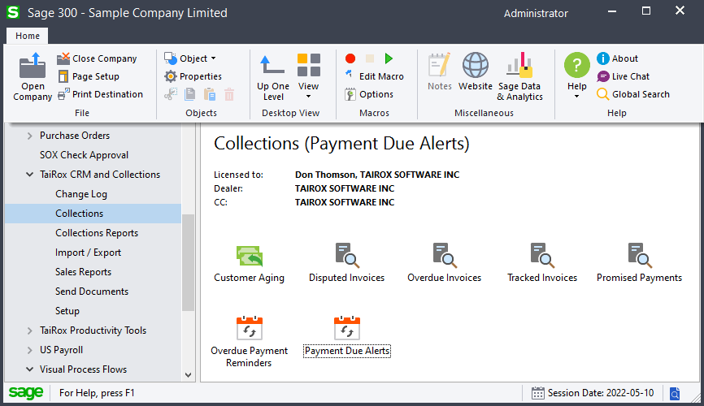Click the Session Date calendar in status bar
The height and width of the screenshot is (406, 704).
pos(537,393)
